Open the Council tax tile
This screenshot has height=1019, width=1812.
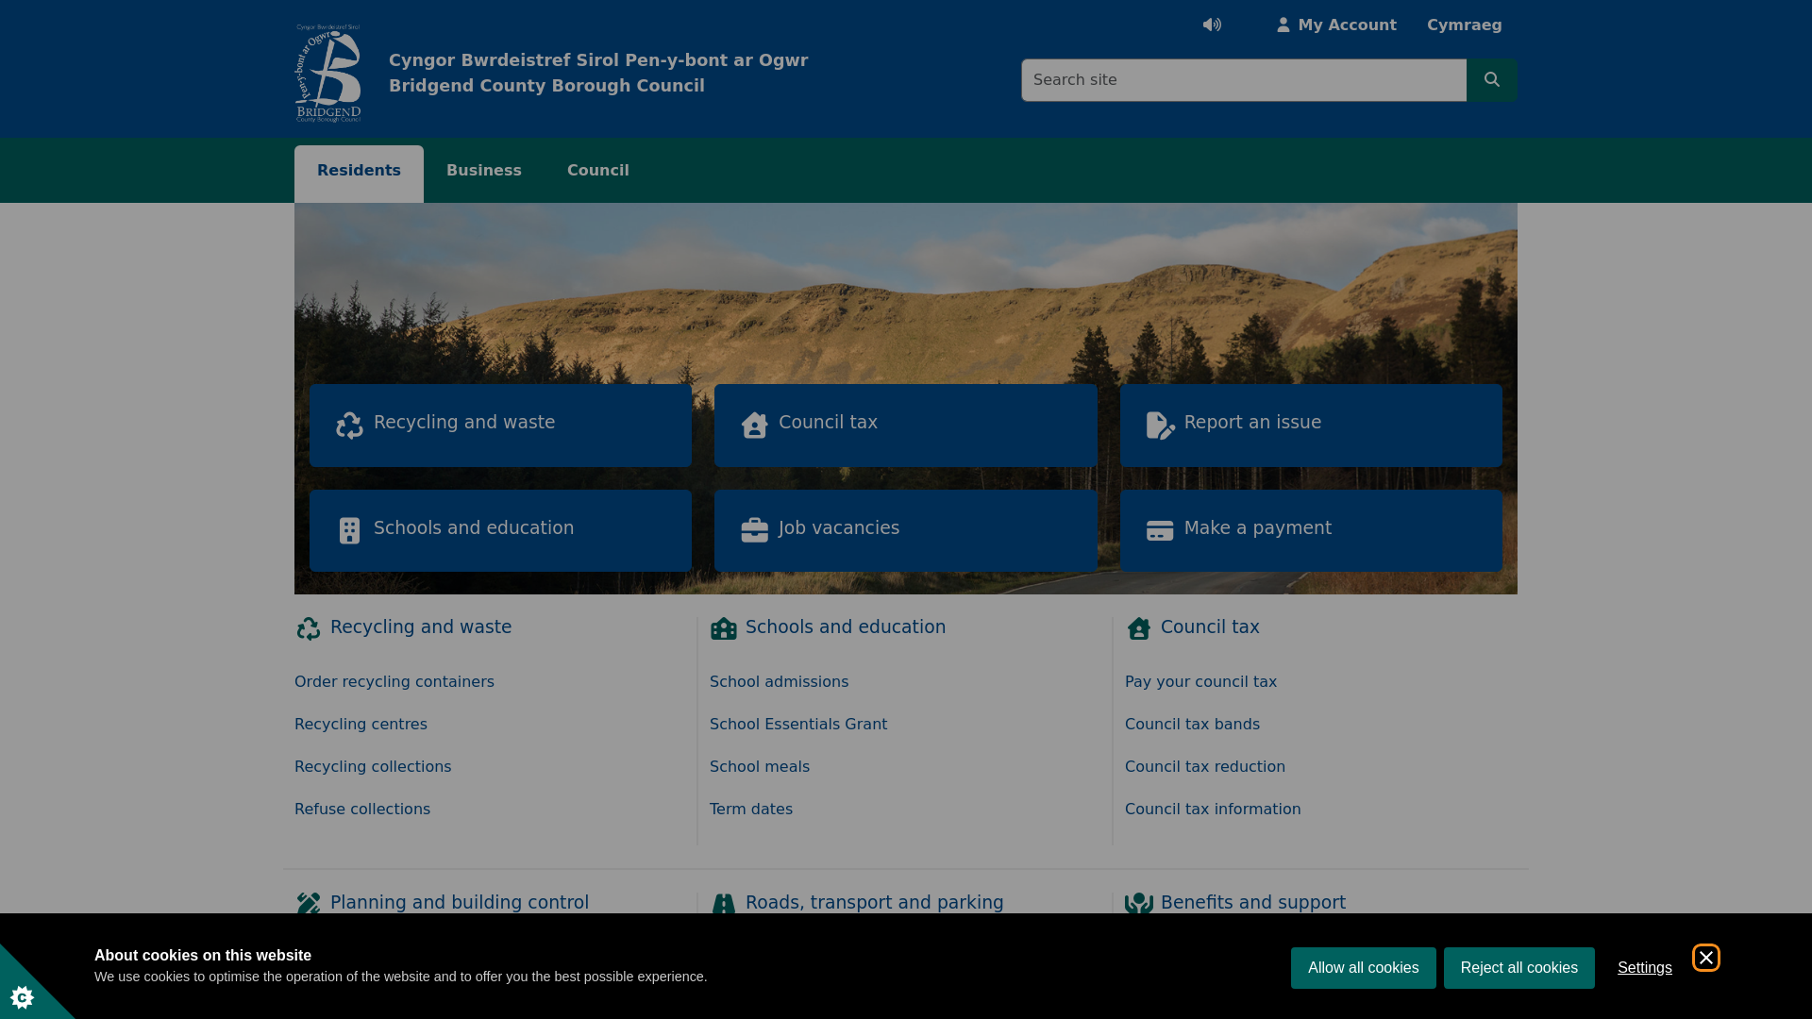pos(906,426)
